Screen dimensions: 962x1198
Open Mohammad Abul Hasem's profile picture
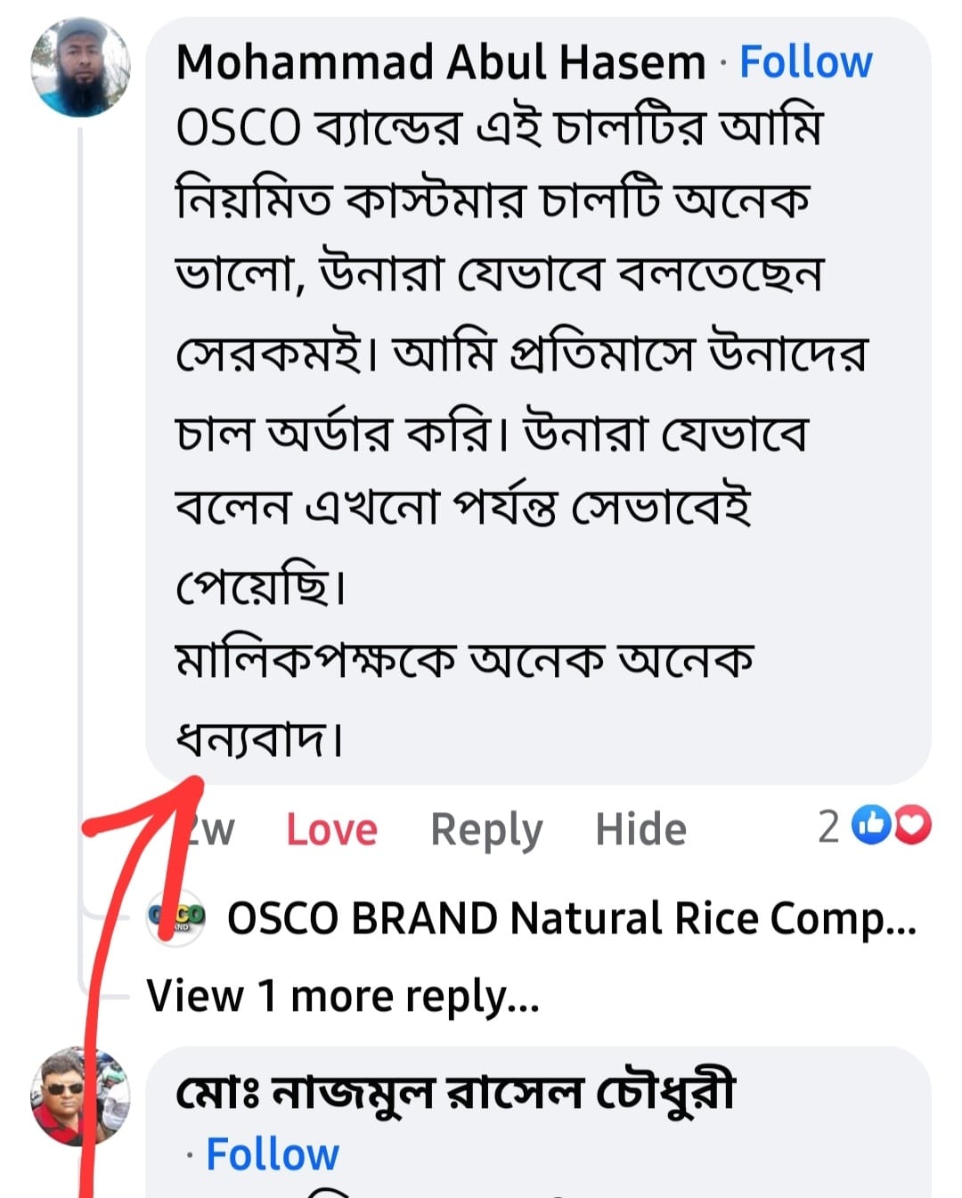tap(80, 68)
